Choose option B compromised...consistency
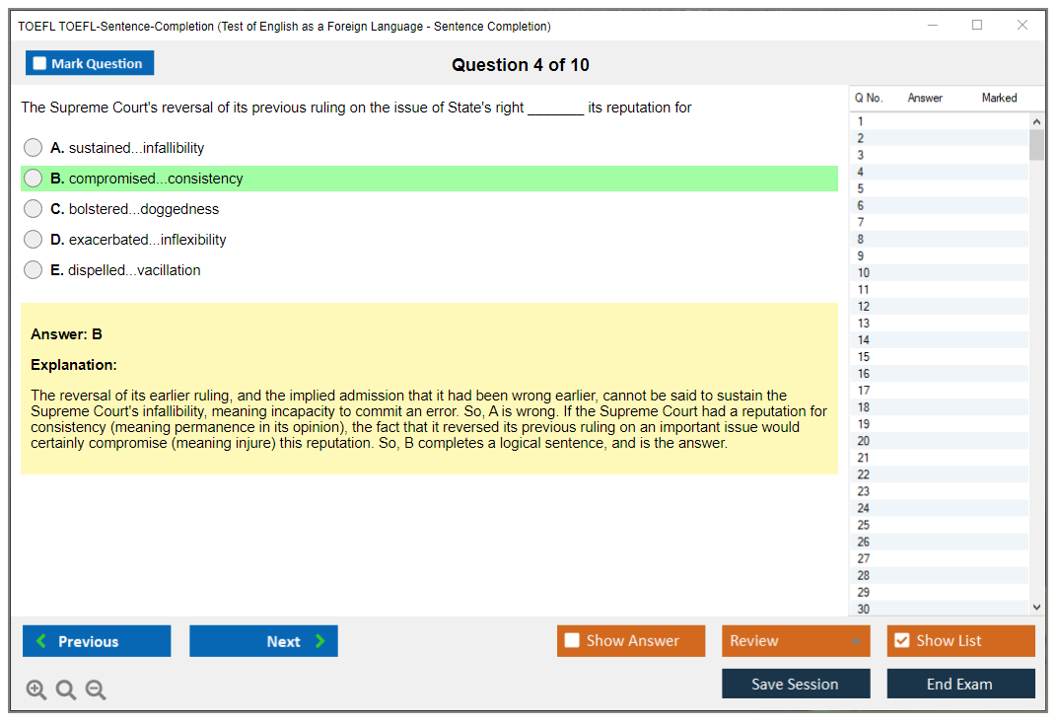The image size is (1060, 725). (x=34, y=179)
